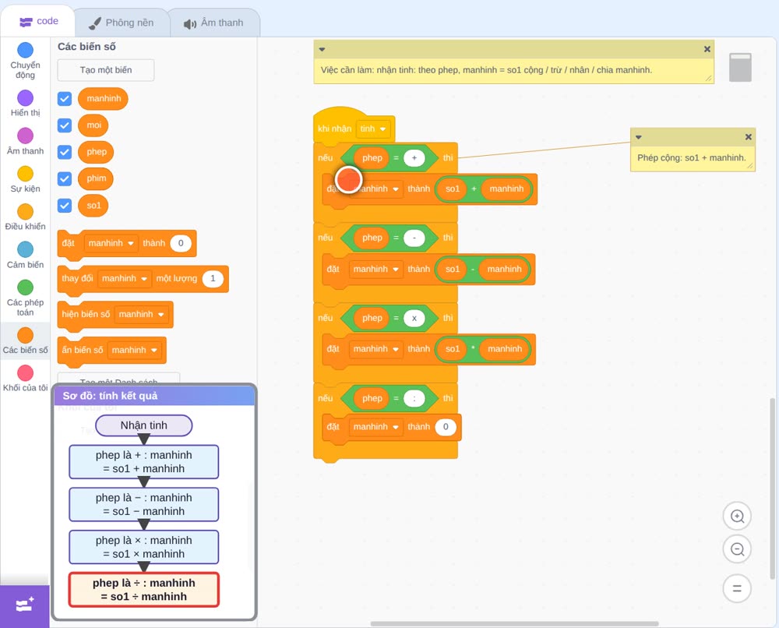
Task: Select the Sự kiện block category
Action: tap(25, 179)
